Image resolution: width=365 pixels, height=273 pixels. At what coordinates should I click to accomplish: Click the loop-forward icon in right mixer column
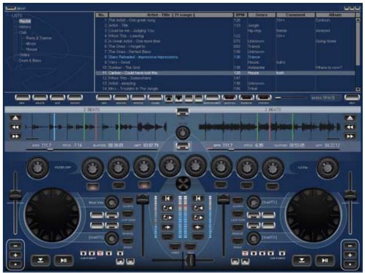tap(198, 218)
